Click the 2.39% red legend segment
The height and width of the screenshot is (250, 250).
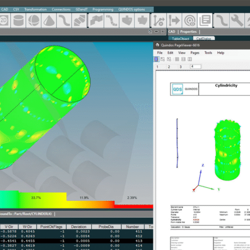pyautogui.click(x=133, y=206)
